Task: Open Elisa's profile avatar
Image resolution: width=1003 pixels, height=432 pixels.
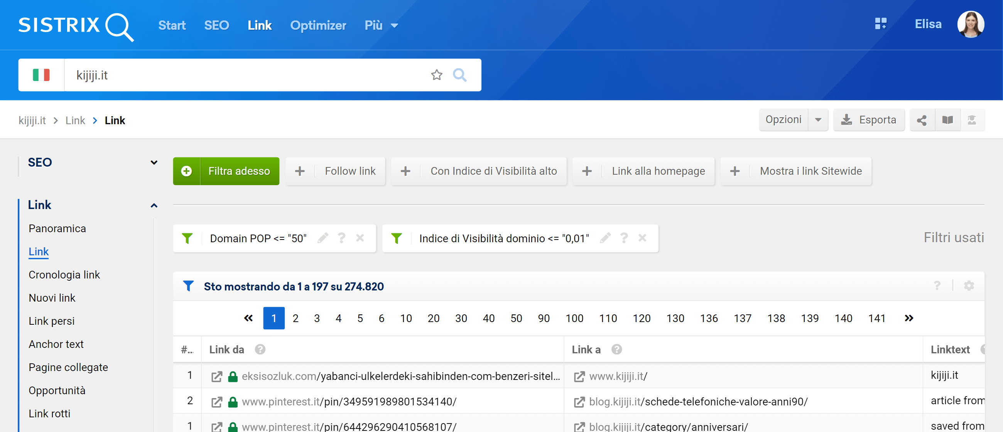Action: pyautogui.click(x=970, y=24)
